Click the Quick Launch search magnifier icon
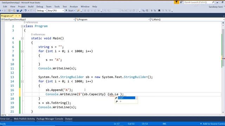 coord(213,2)
